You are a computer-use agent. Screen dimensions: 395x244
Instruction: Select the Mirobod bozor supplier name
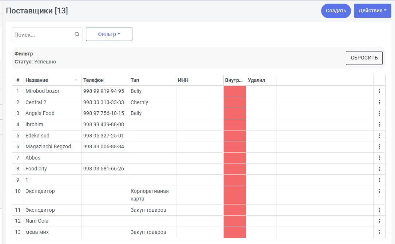coord(42,91)
